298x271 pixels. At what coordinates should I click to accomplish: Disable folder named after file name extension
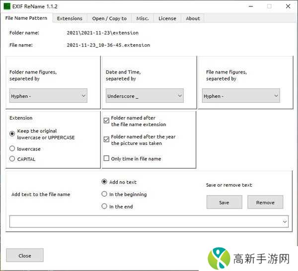point(106,121)
